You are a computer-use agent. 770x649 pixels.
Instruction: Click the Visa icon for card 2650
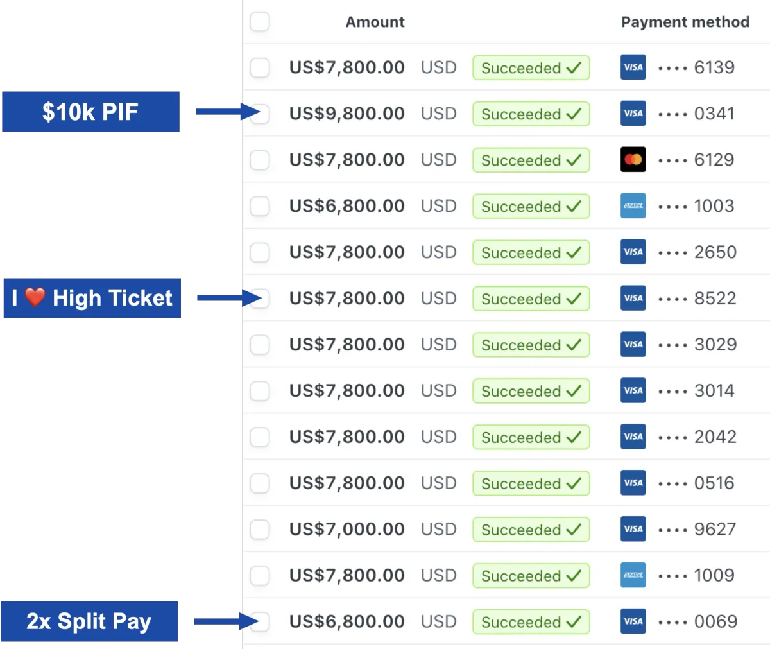click(x=633, y=252)
